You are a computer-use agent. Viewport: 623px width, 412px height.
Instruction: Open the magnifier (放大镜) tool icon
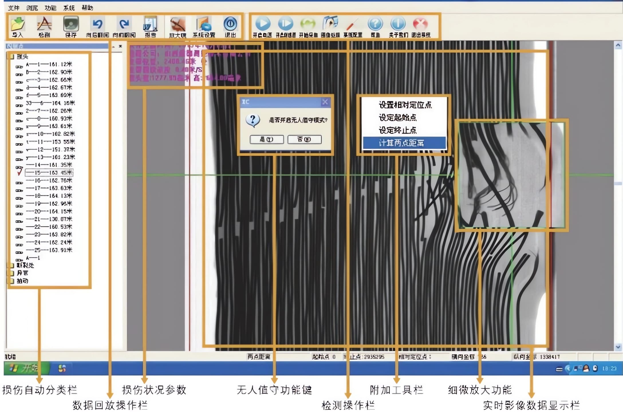[178, 24]
